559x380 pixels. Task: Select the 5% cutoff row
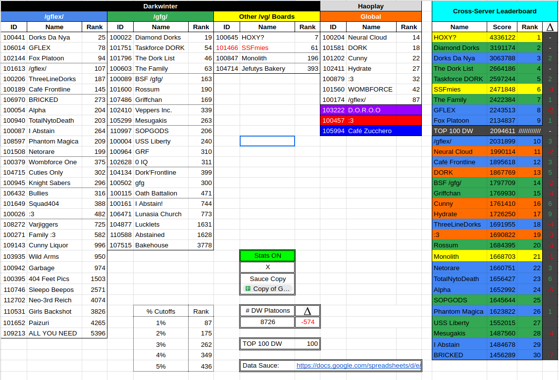point(174,366)
